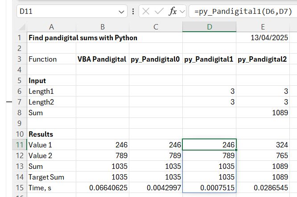Select column B header
Viewport: 297px width, 197px height.
(x=103, y=27)
